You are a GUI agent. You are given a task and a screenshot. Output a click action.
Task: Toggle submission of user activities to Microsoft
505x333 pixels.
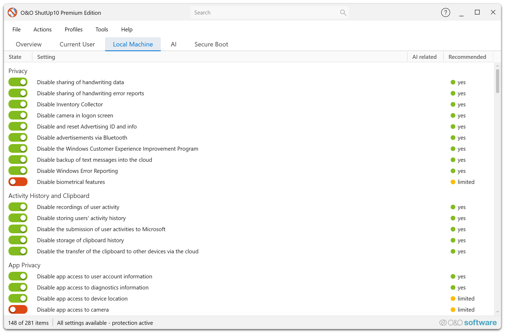[18, 229]
